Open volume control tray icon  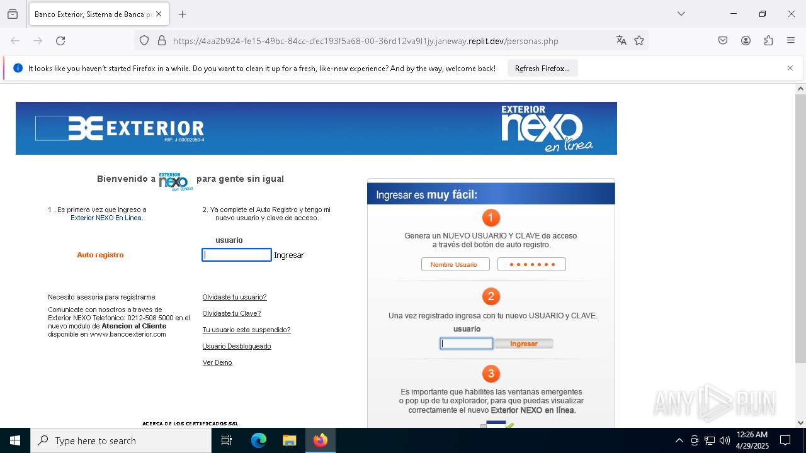point(725,440)
